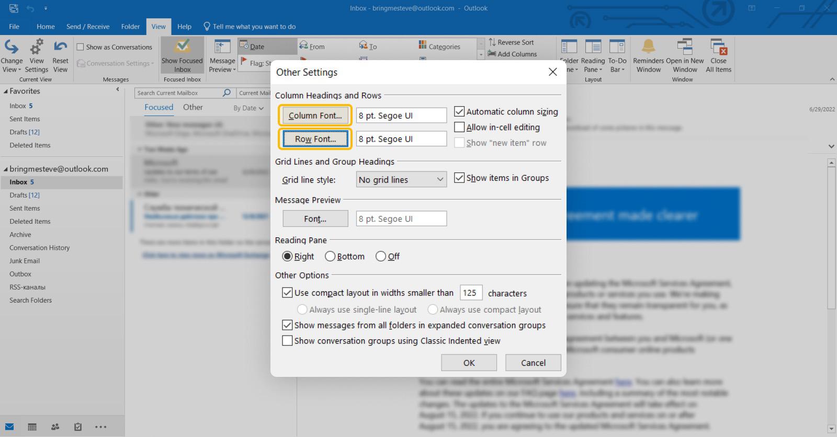837x437 pixels.
Task: Arrange messages by From
Action: pyautogui.click(x=312, y=47)
